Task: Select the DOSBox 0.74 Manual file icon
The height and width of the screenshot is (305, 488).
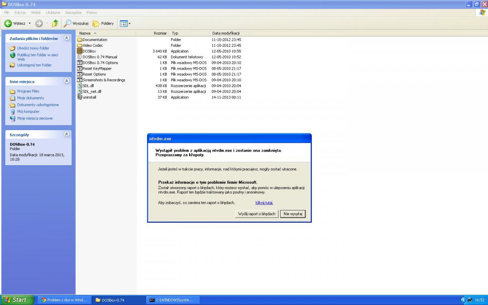Action: coord(80,57)
